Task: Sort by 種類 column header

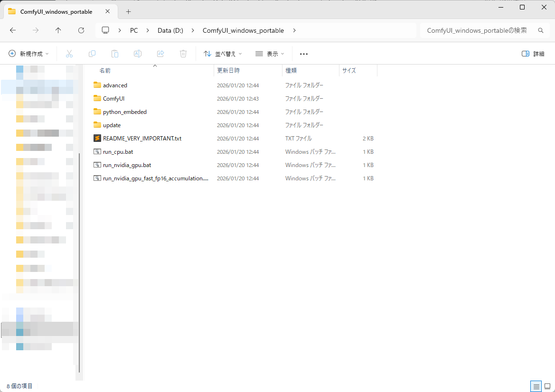Action: click(x=291, y=70)
